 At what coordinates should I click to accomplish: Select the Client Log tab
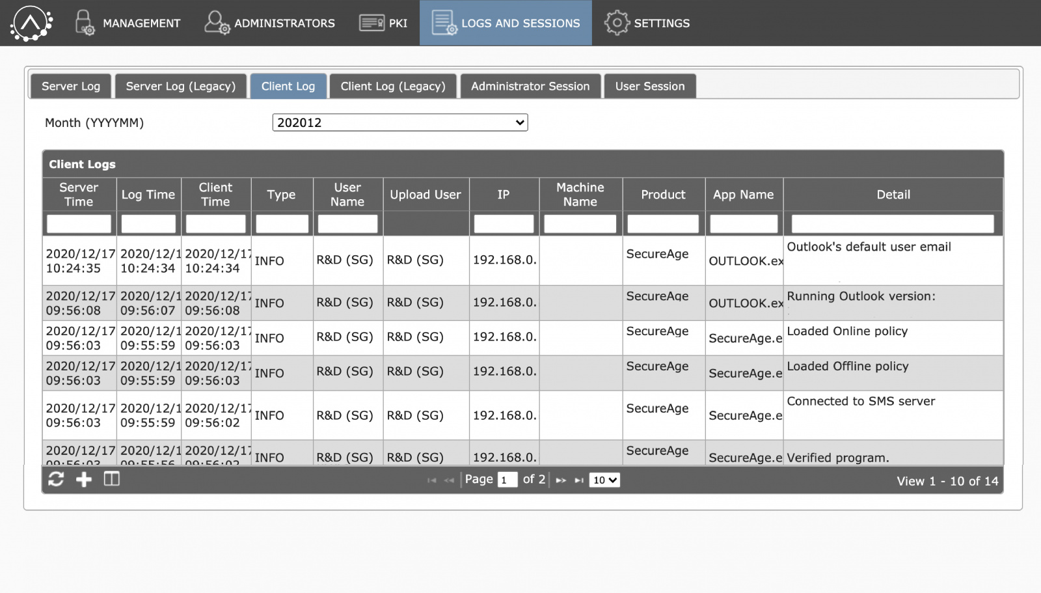[x=288, y=86]
